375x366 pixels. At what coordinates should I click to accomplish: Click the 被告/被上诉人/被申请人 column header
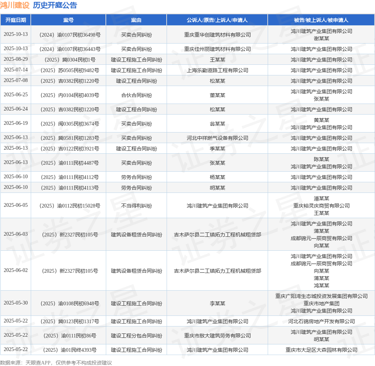321,20
